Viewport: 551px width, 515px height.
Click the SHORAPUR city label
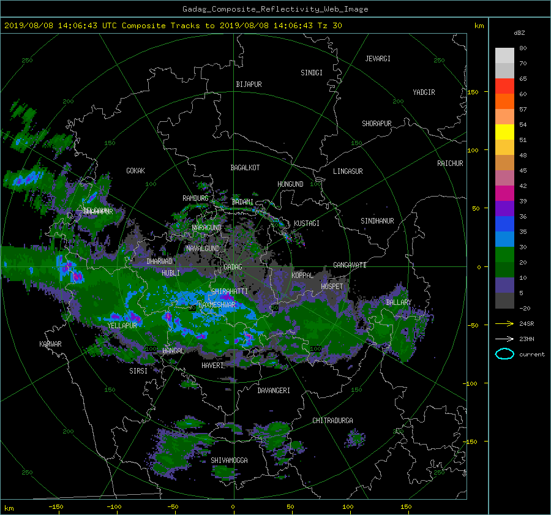pos(377,124)
